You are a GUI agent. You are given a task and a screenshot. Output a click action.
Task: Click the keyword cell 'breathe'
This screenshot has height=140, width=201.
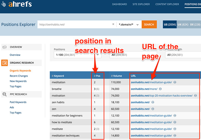coord(56,89)
